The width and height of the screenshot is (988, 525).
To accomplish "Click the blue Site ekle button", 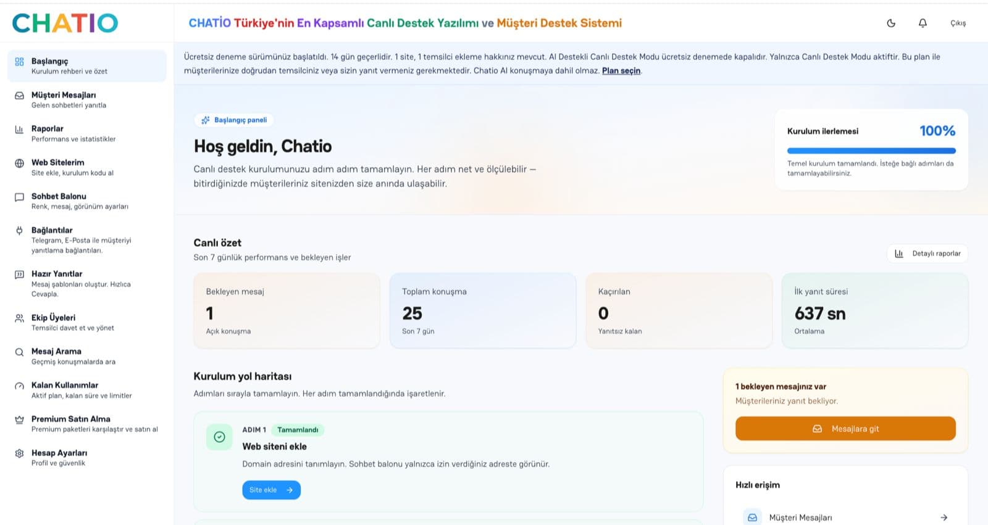I will [271, 490].
